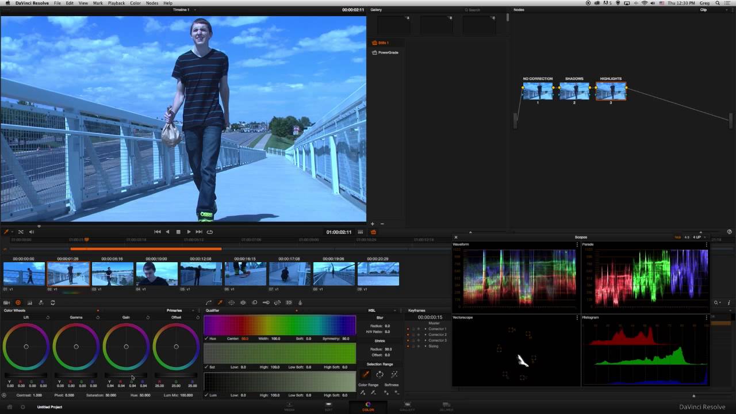Viewport: 736px width, 414px height.
Task: Select the SHADOWS node
Action: pyautogui.click(x=574, y=91)
